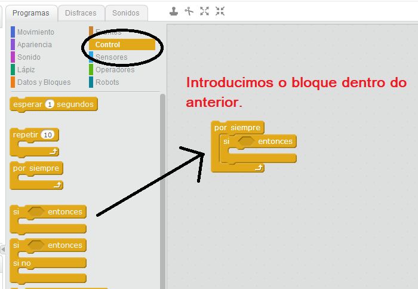The image size is (418, 289).
Task: Switch to the Programas tab
Action: [x=31, y=13]
